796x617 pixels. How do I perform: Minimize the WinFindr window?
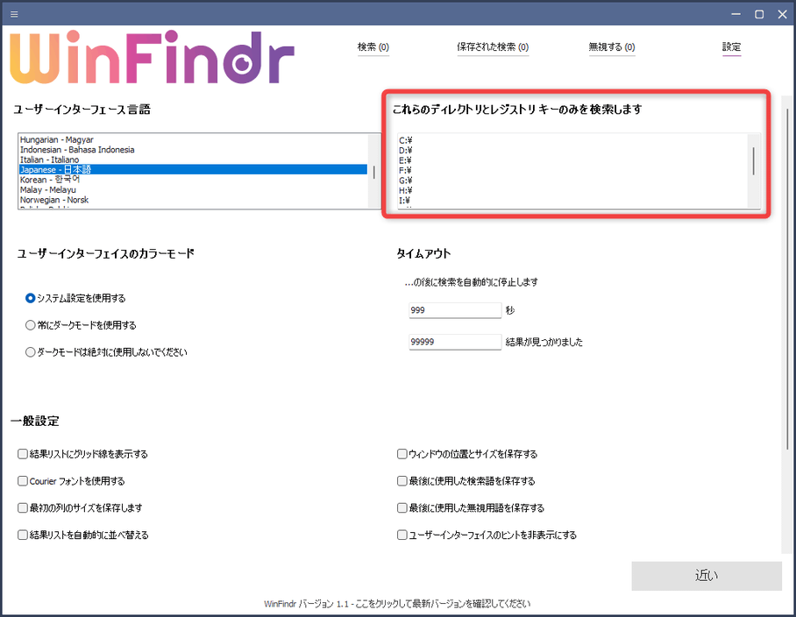(736, 14)
